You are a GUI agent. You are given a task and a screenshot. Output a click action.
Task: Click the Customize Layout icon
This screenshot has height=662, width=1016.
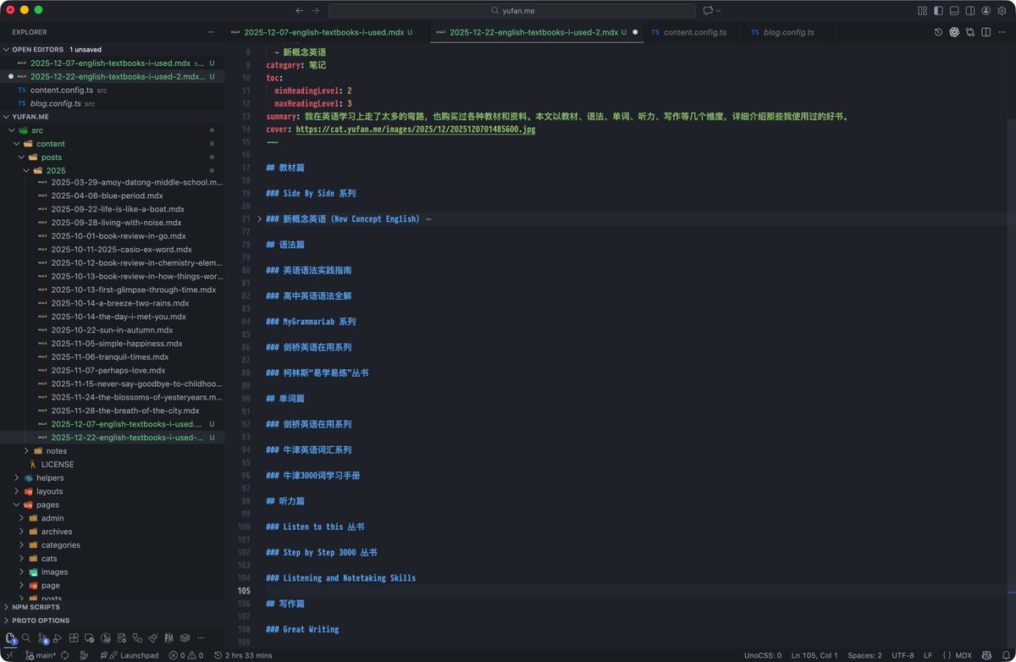coord(922,10)
